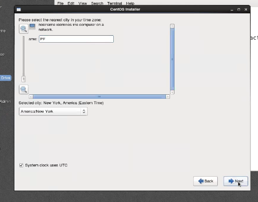Close the CentOS Installer window
258x202 pixels.
pyautogui.click(x=246, y=9)
